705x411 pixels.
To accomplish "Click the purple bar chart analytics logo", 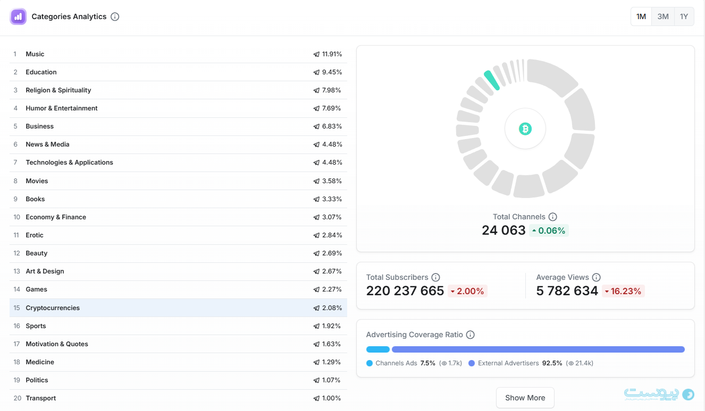I will [18, 16].
